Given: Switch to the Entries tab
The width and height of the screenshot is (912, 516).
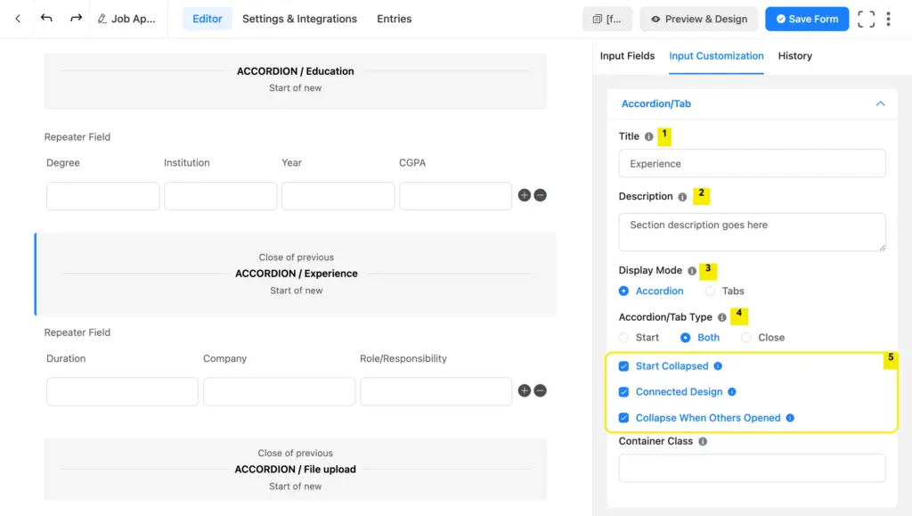Looking at the screenshot, I should (x=394, y=18).
